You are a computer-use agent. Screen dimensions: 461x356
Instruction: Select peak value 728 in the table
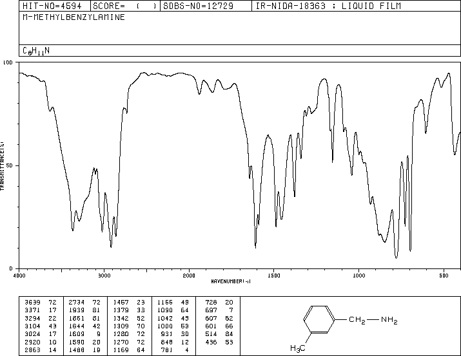point(211,303)
